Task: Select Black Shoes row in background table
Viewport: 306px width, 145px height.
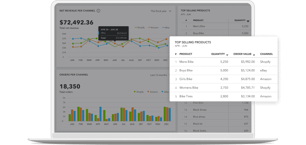Action: (216, 110)
